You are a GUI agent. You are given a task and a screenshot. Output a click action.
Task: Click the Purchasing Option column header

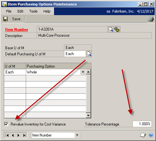point(59,66)
